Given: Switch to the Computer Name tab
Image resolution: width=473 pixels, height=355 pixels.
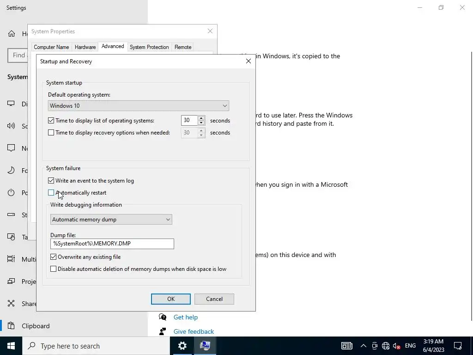Looking at the screenshot, I should pyautogui.click(x=51, y=47).
